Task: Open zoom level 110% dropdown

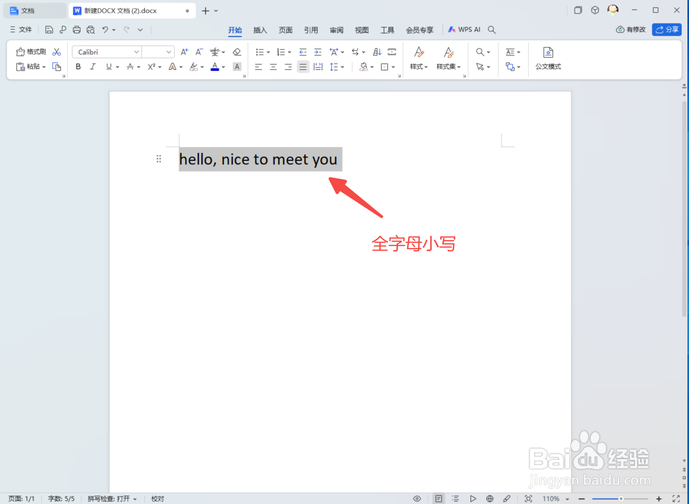Action: 567,499
